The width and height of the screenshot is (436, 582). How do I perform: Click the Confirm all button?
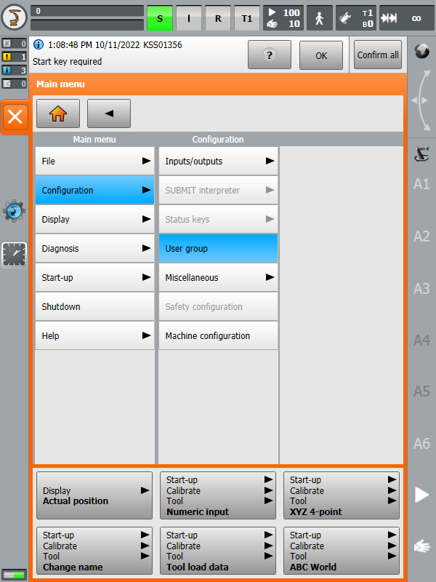pyautogui.click(x=378, y=55)
